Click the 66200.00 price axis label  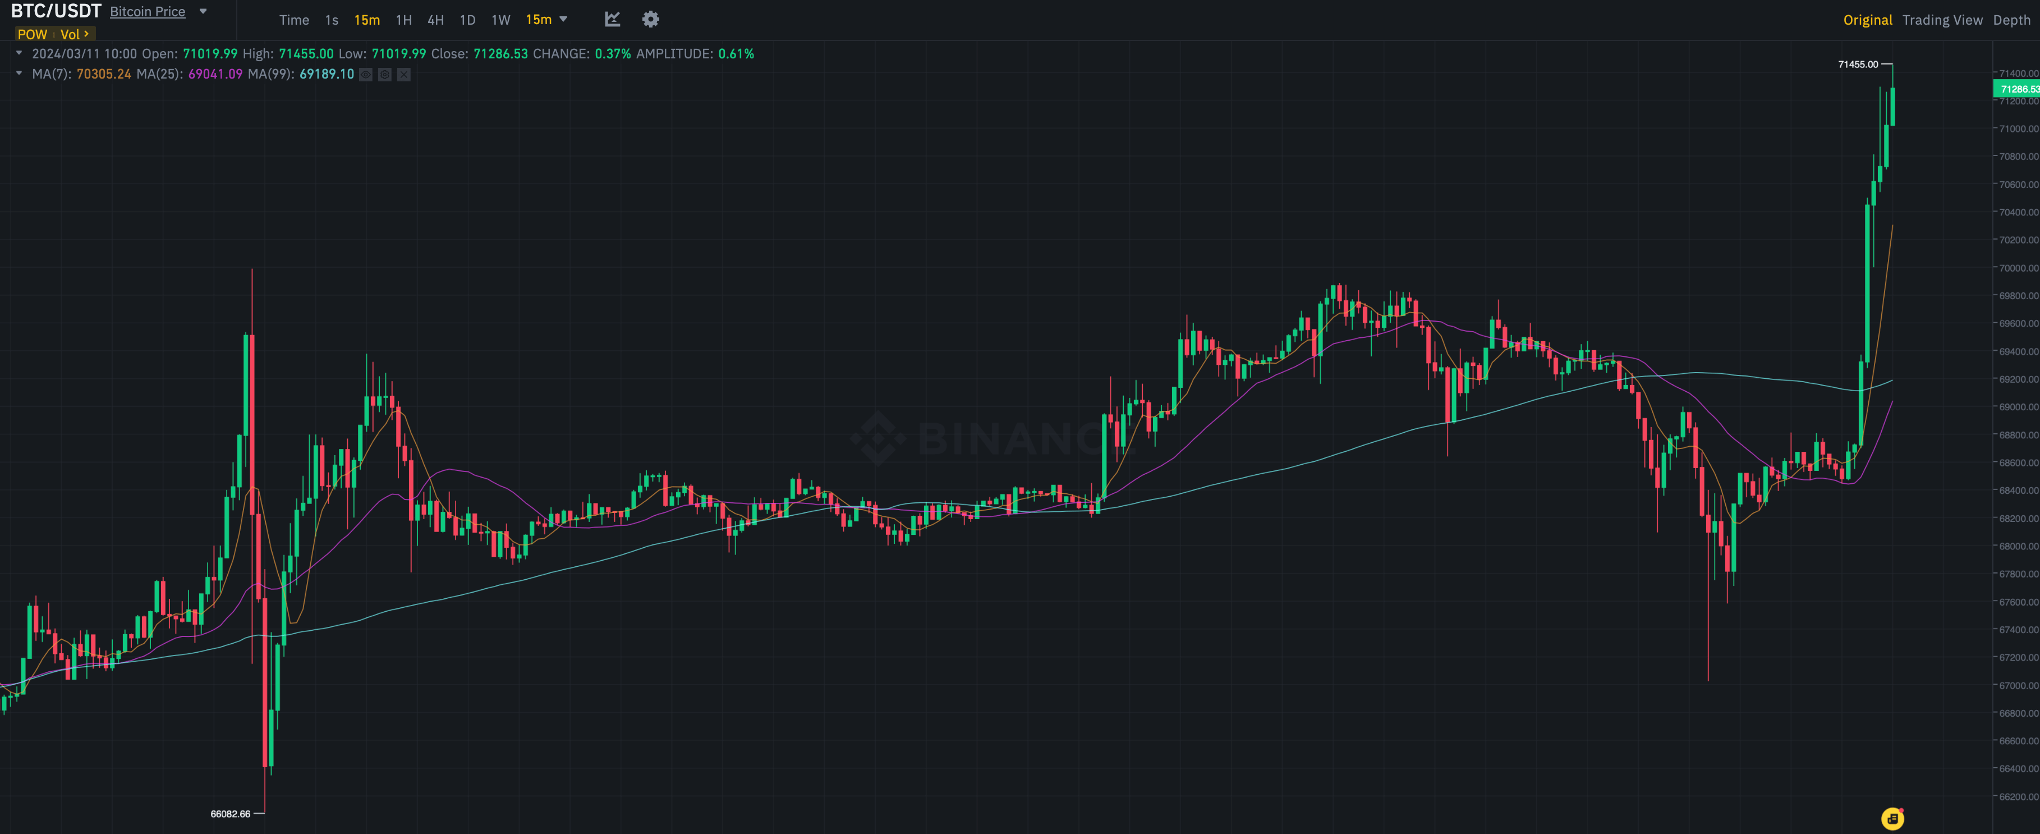pos(2019,797)
